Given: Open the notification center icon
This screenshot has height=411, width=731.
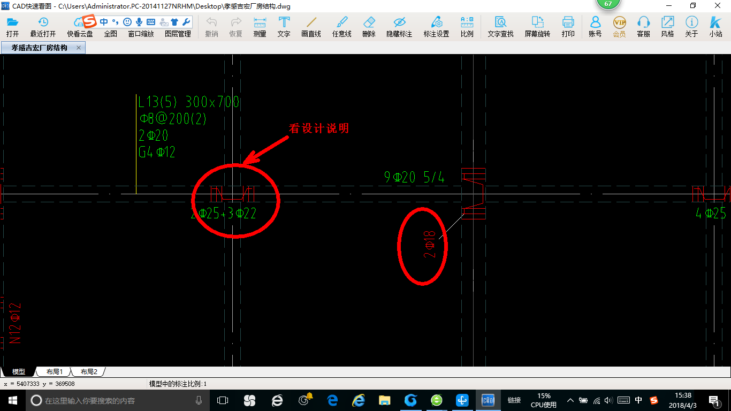Looking at the screenshot, I should click(714, 400).
